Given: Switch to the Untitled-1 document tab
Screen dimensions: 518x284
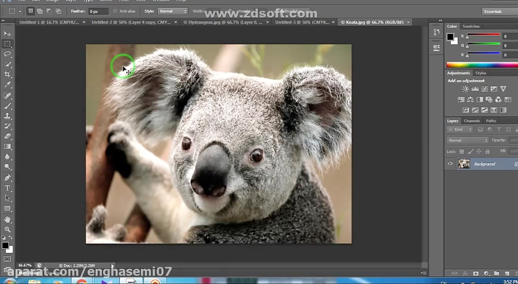Looking at the screenshot, I should pos(49,22).
